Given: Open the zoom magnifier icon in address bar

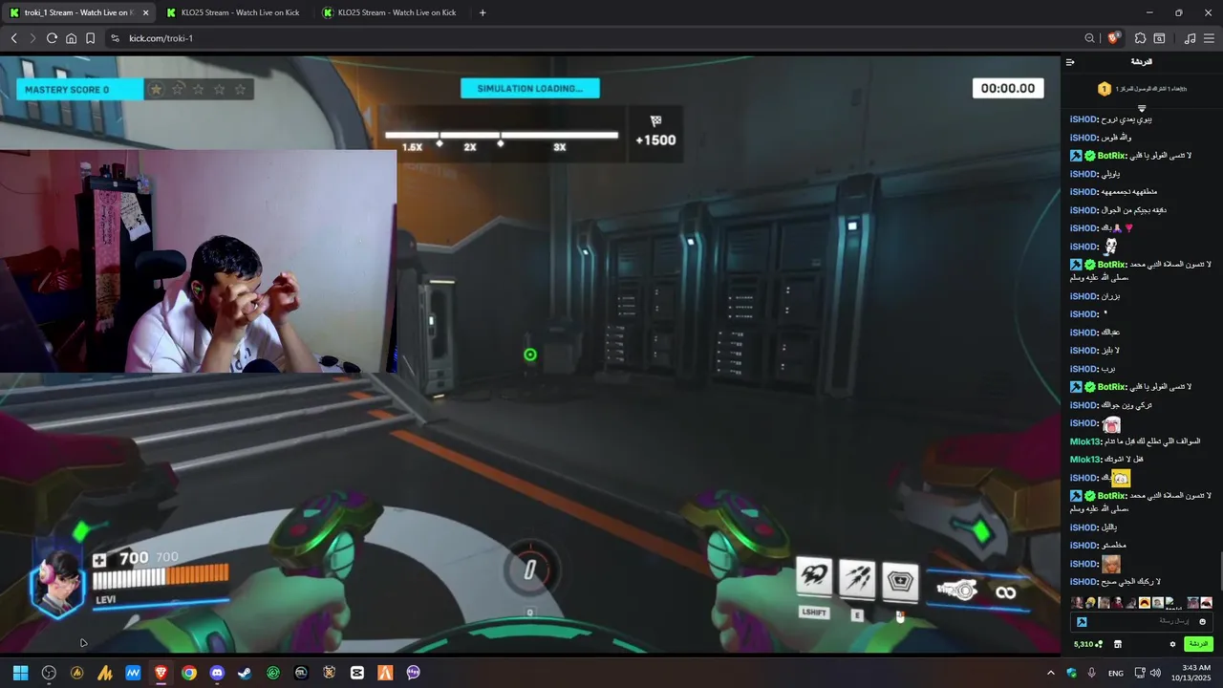Looking at the screenshot, I should tap(1089, 38).
